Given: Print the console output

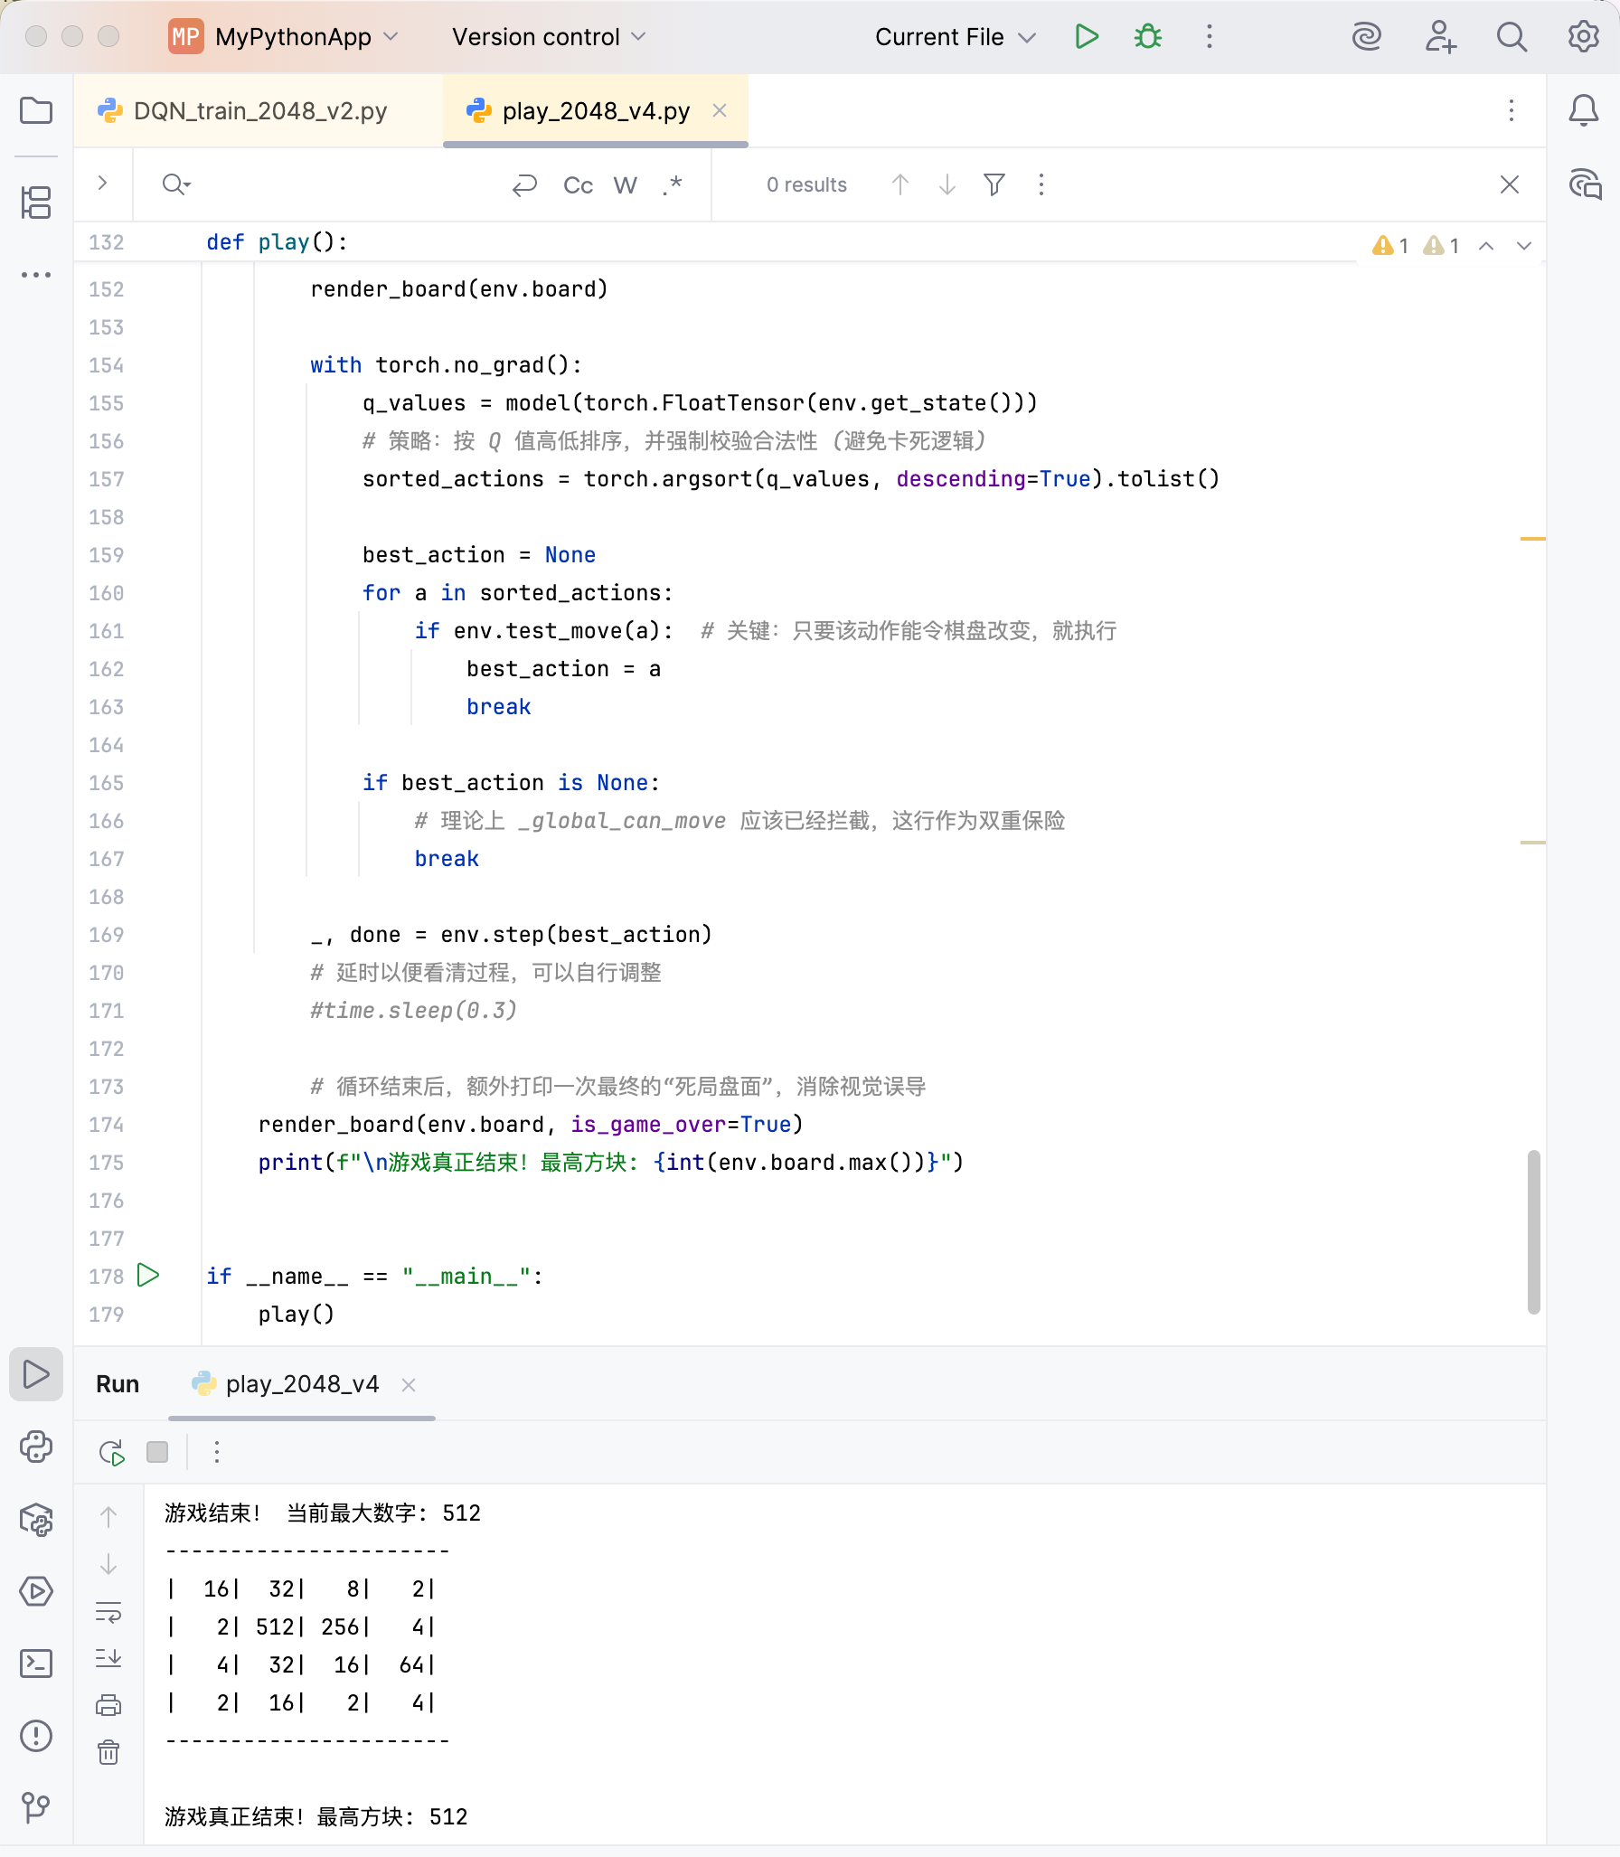Looking at the screenshot, I should tap(108, 1706).
